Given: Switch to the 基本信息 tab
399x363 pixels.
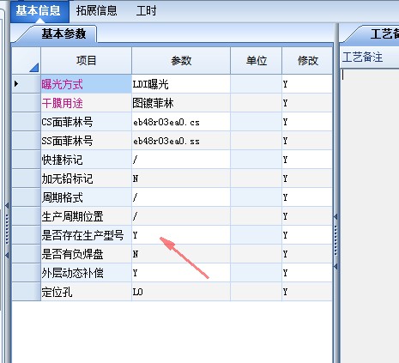Looking at the screenshot, I should (39, 11).
